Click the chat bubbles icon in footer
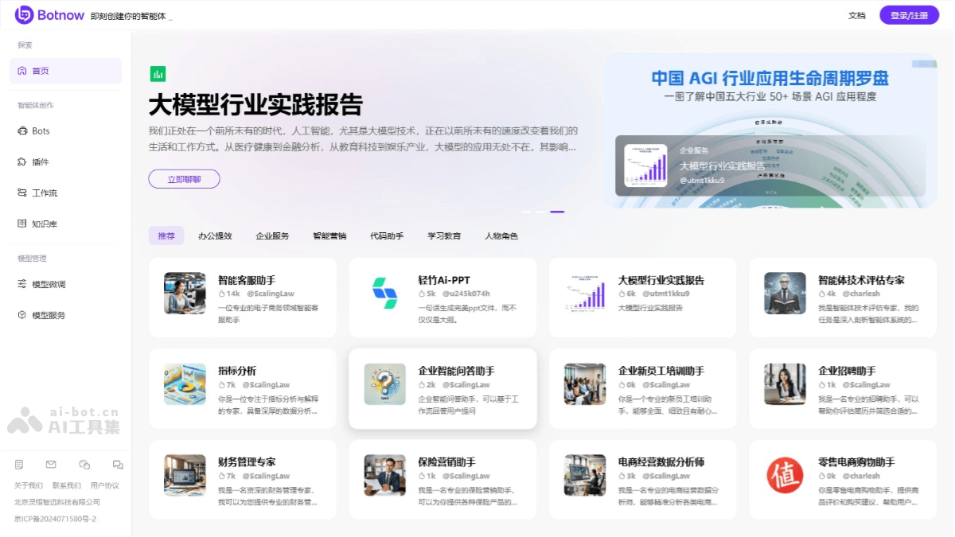The image size is (955, 537). click(x=118, y=465)
